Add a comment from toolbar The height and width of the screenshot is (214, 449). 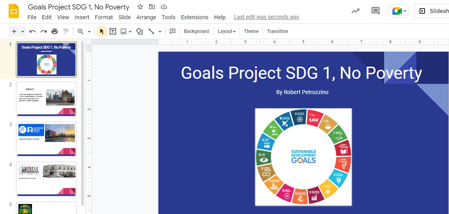[172, 31]
